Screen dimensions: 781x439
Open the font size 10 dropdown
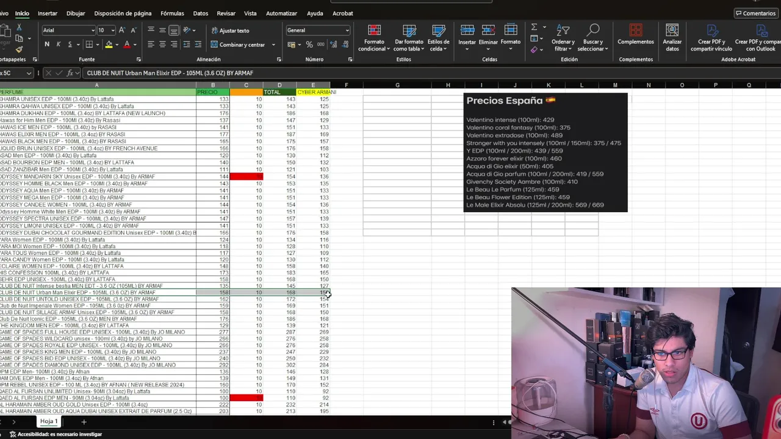tap(113, 30)
